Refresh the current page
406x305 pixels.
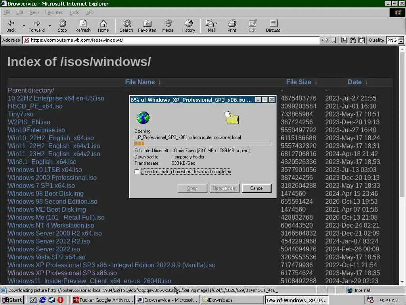[x=83, y=26]
